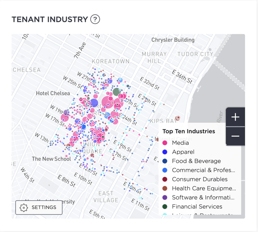Screen dimensions: 258x232
Task: Click the Health Care Equipme... legend swatch
Action: coord(165,188)
